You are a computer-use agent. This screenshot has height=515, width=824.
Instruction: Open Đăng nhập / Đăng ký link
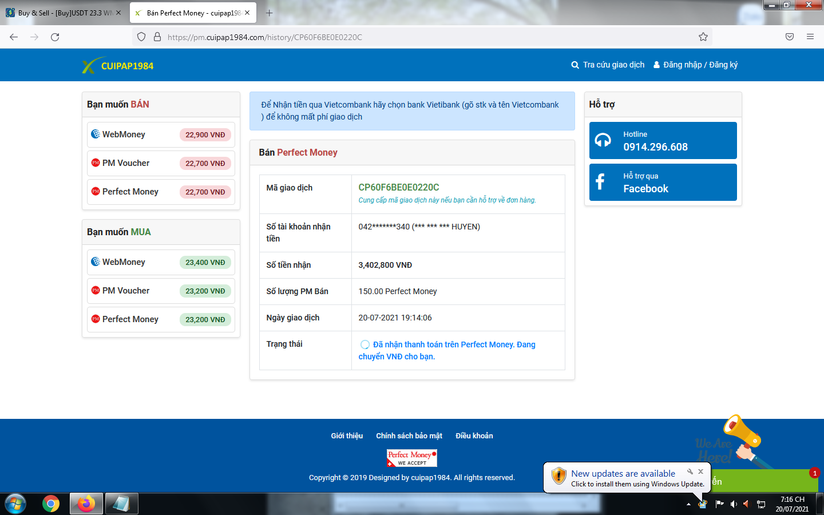[695, 65]
